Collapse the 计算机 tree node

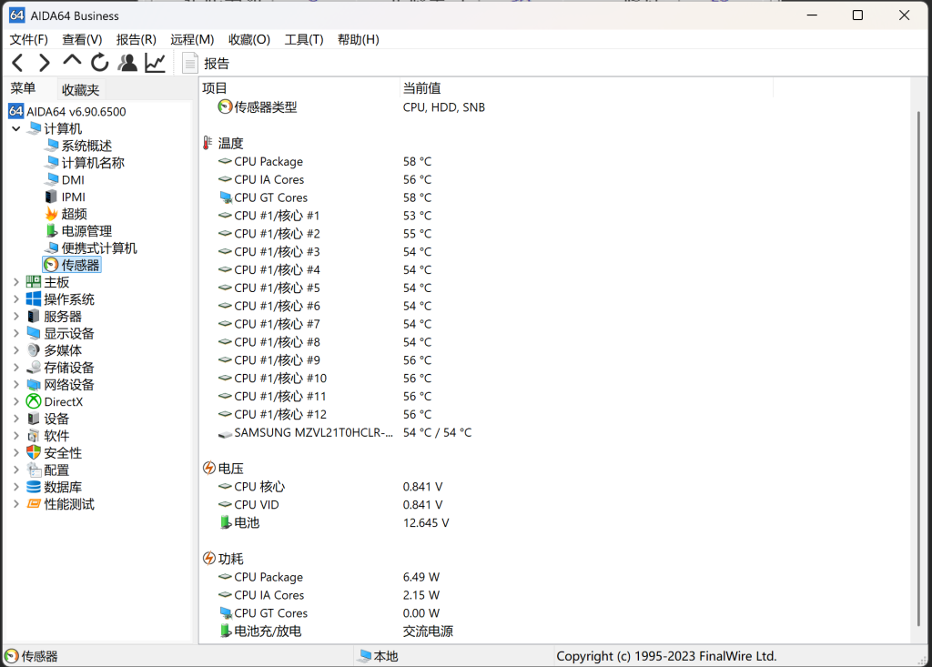15,129
